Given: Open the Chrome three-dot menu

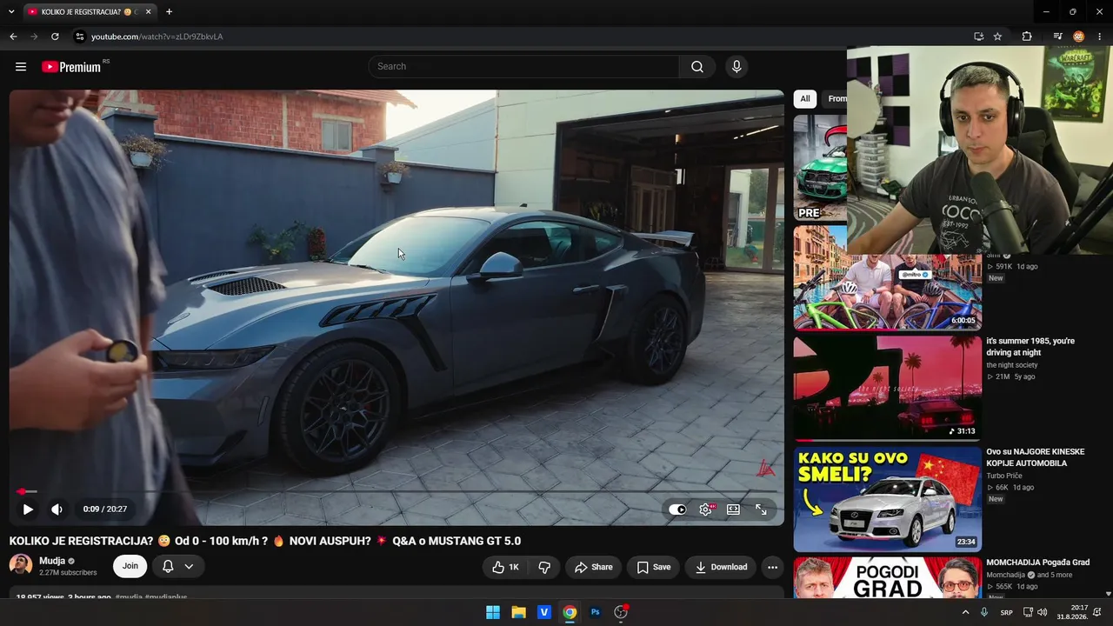Looking at the screenshot, I should (1100, 37).
